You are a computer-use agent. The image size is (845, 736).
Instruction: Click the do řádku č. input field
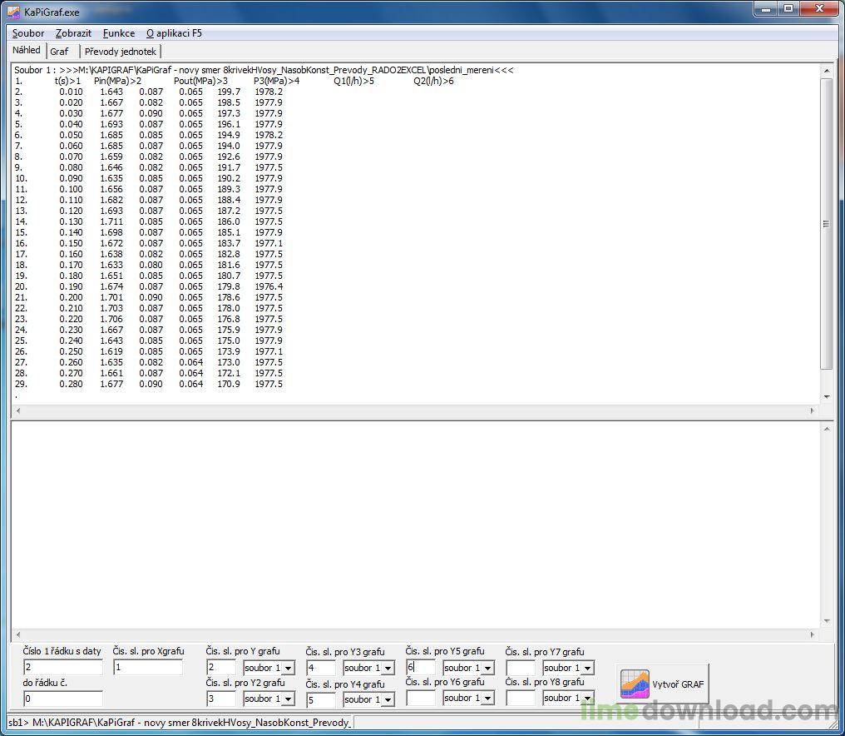[x=63, y=699]
